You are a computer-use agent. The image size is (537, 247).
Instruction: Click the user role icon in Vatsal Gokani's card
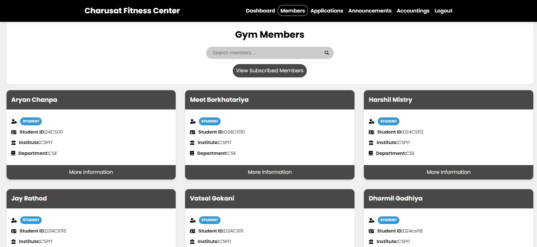(193, 220)
